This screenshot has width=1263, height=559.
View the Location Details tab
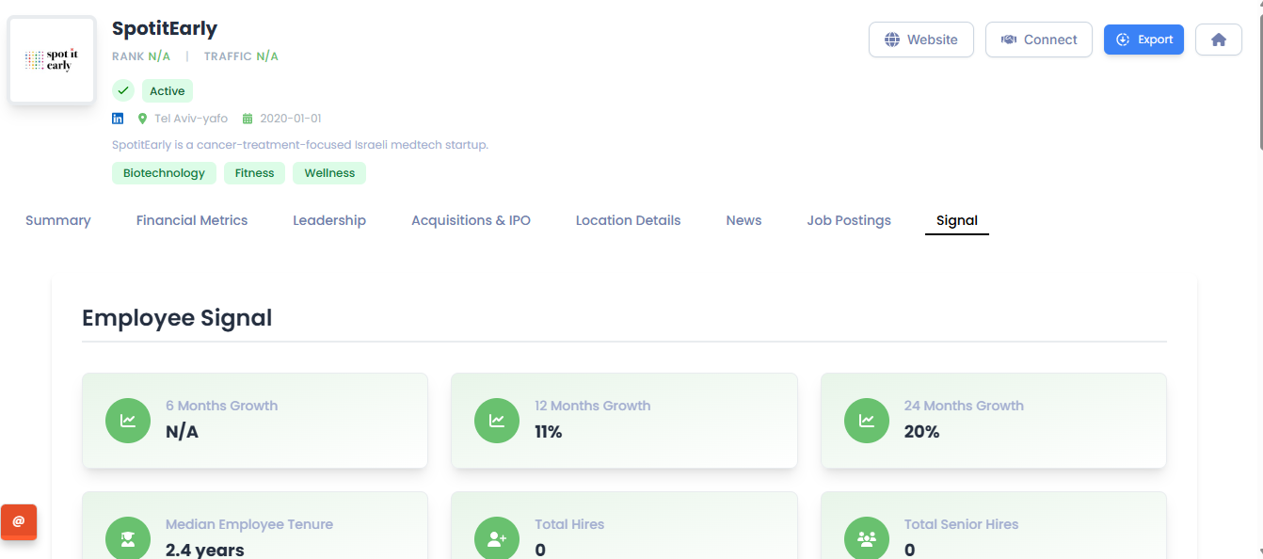pos(628,220)
